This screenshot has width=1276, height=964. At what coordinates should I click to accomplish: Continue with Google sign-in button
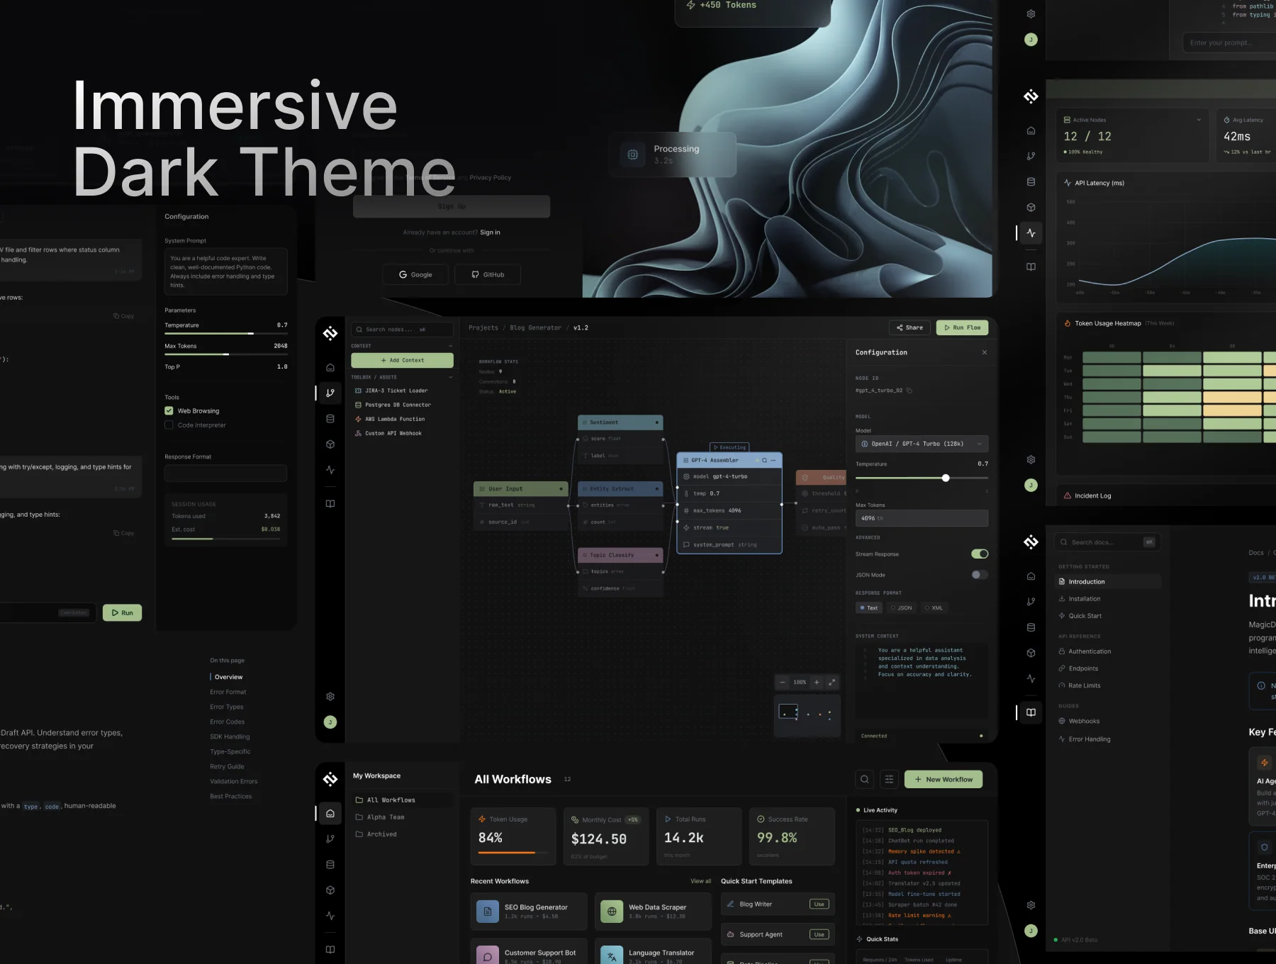(415, 275)
